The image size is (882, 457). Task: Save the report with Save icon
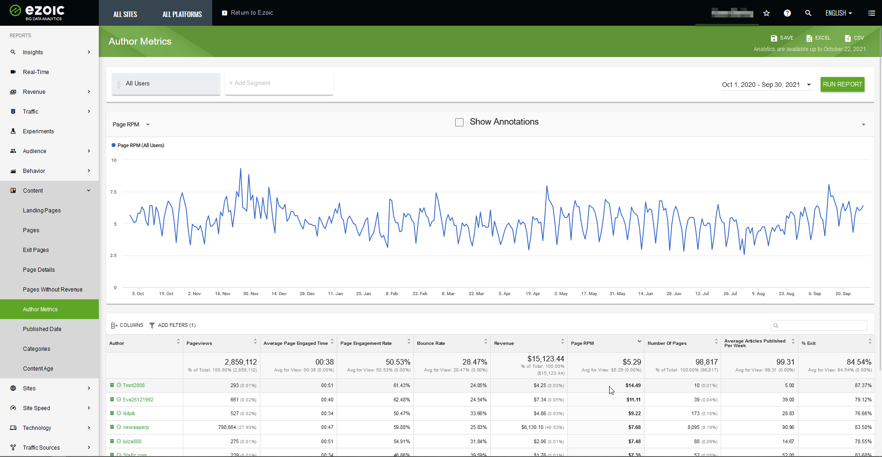pyautogui.click(x=782, y=38)
